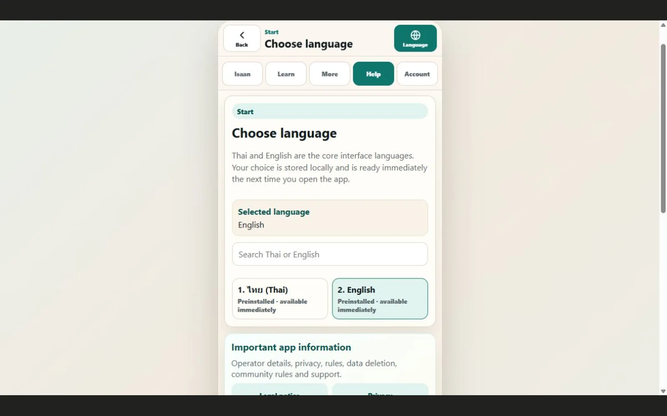Choose the English language option
The width and height of the screenshot is (667, 416).
click(380, 299)
